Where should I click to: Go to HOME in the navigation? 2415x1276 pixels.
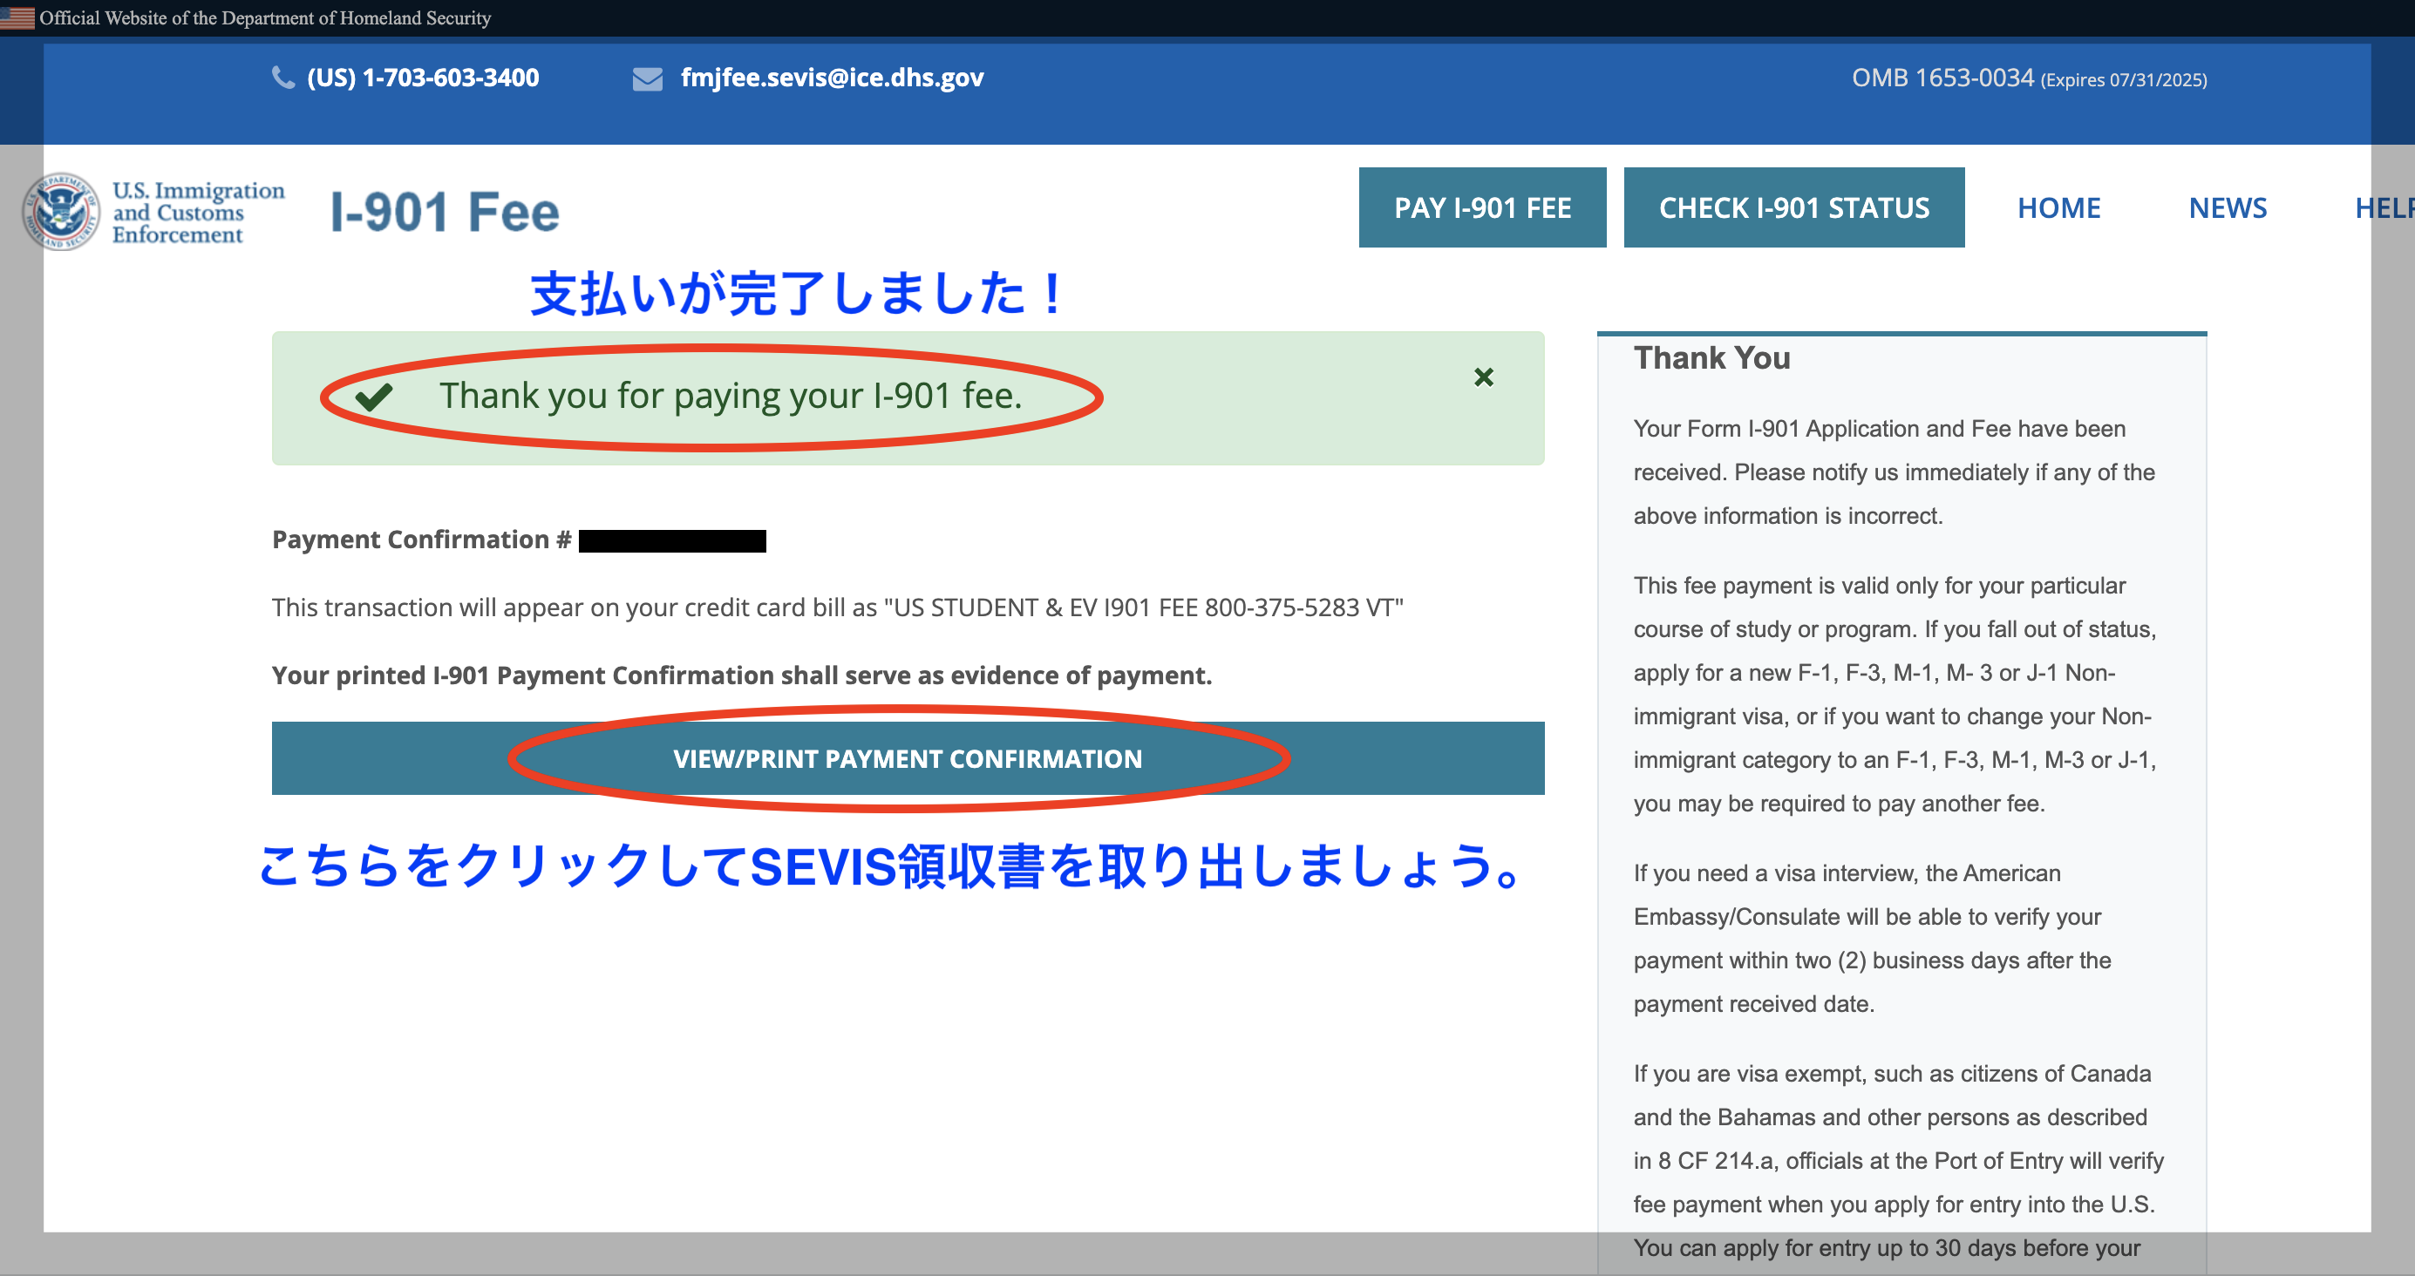2058,207
